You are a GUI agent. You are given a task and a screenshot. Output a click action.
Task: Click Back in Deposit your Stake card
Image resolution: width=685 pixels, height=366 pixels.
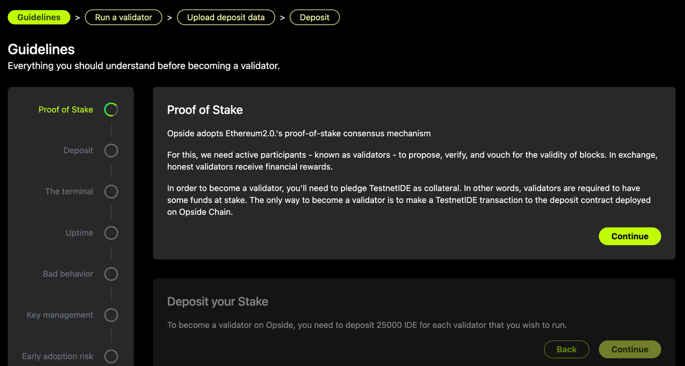pyautogui.click(x=567, y=349)
